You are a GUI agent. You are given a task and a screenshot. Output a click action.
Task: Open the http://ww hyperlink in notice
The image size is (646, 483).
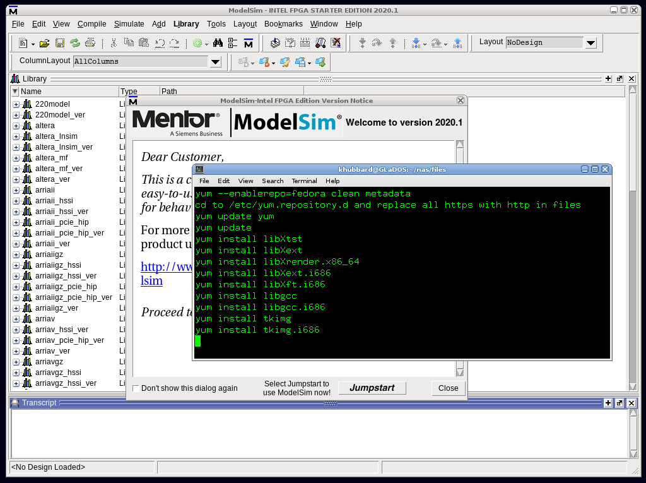tap(167, 266)
